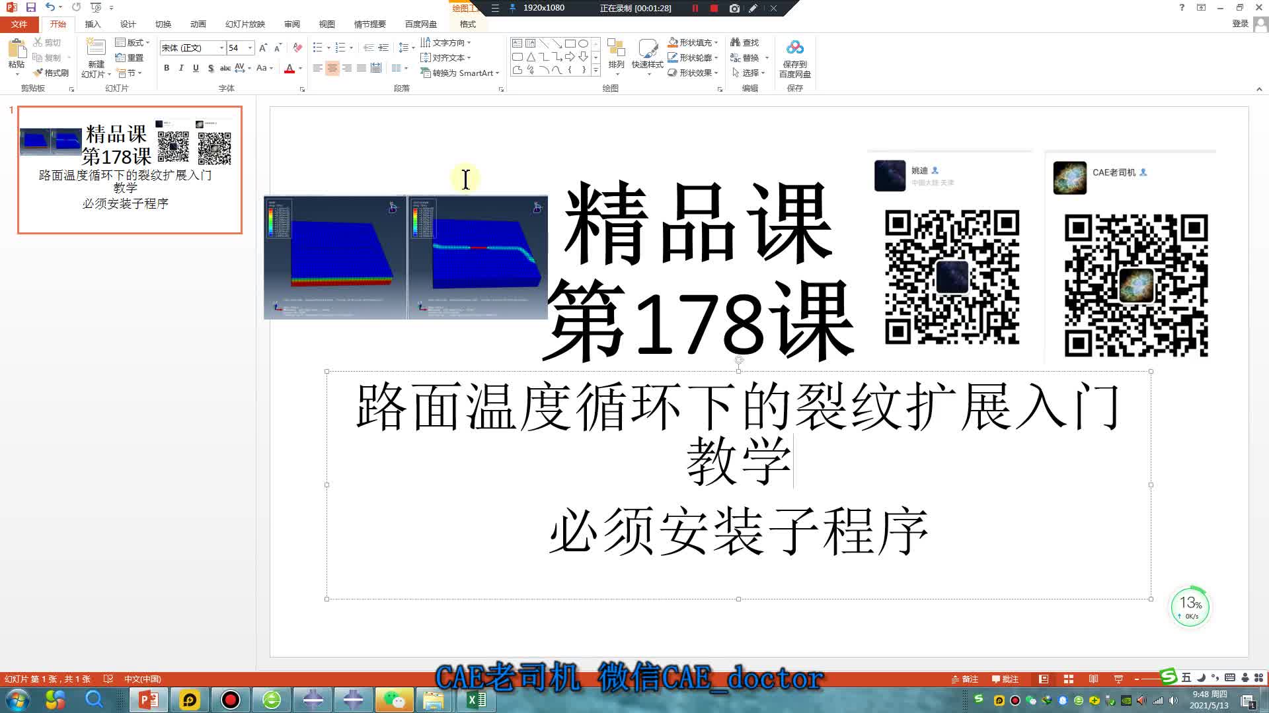Click the Copy (复制) icon
1269x713 pixels.
point(38,57)
